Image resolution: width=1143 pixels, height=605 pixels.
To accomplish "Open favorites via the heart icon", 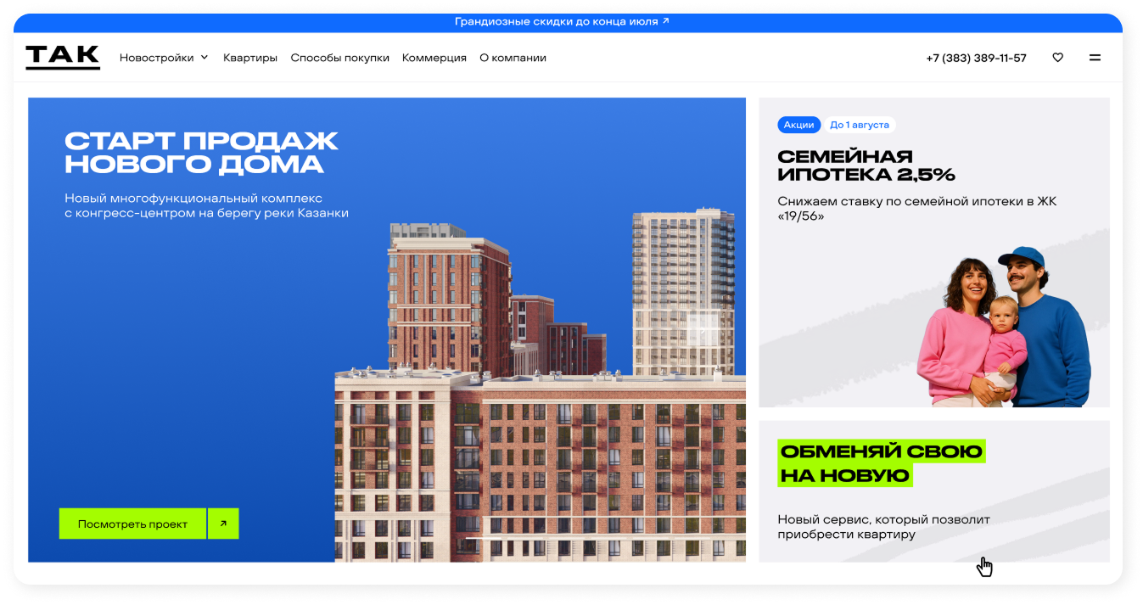I will (1057, 58).
